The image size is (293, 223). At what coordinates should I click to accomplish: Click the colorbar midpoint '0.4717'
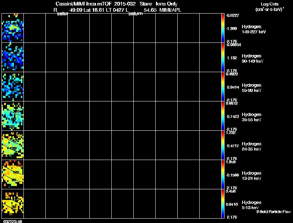tap(233, 146)
